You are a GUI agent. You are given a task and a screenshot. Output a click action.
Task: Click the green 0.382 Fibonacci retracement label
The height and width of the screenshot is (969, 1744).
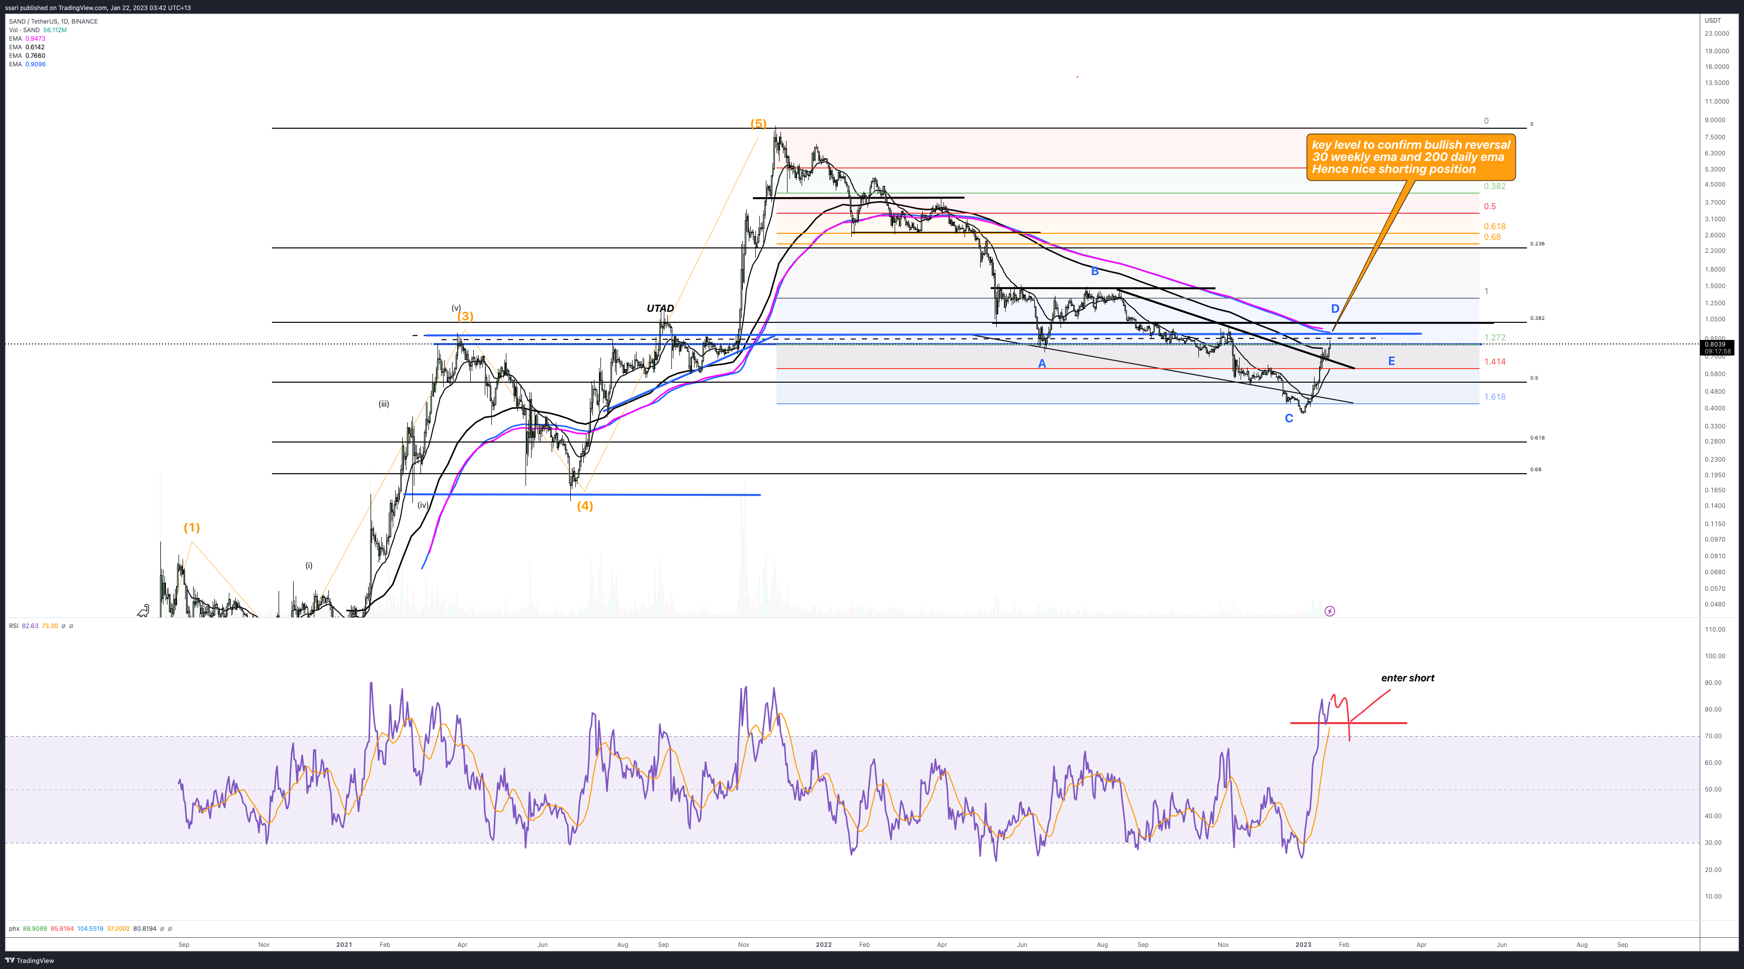click(x=1495, y=186)
